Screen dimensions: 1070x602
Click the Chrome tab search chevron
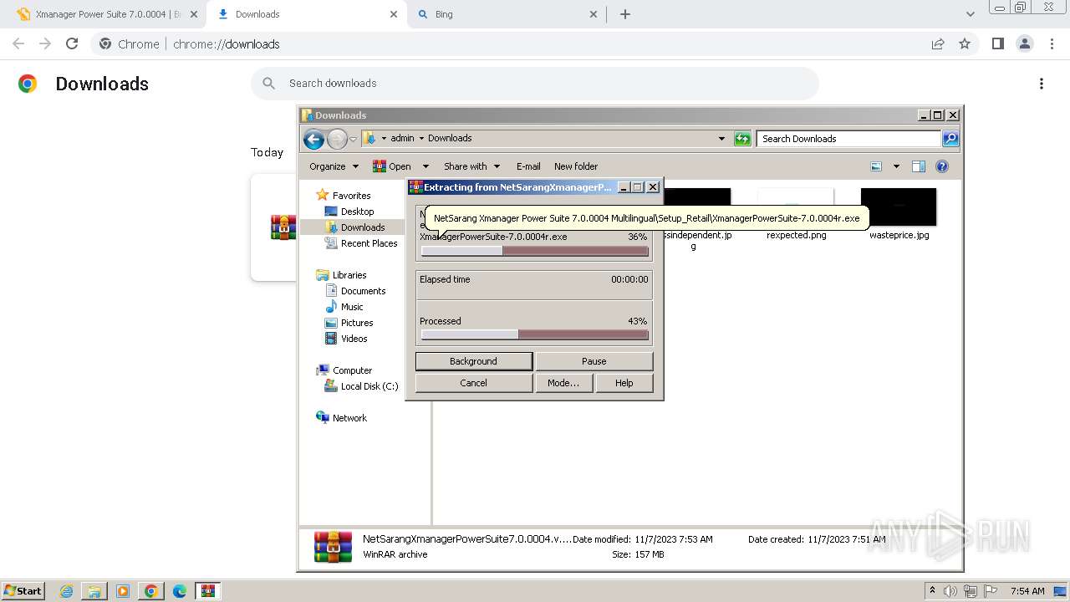970,14
